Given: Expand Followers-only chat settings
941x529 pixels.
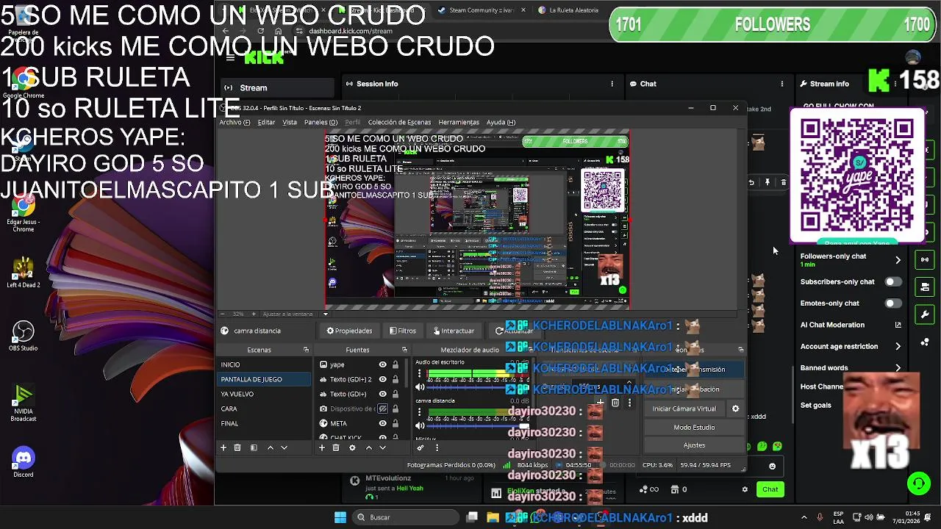Looking at the screenshot, I should click(x=898, y=259).
